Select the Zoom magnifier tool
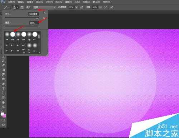The height and width of the screenshot is (138, 179). (x=4, y=107)
